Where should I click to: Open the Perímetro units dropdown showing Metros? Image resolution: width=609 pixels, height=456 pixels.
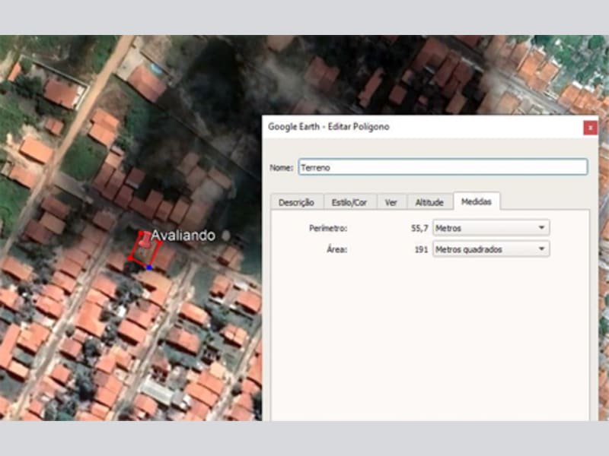[491, 228]
